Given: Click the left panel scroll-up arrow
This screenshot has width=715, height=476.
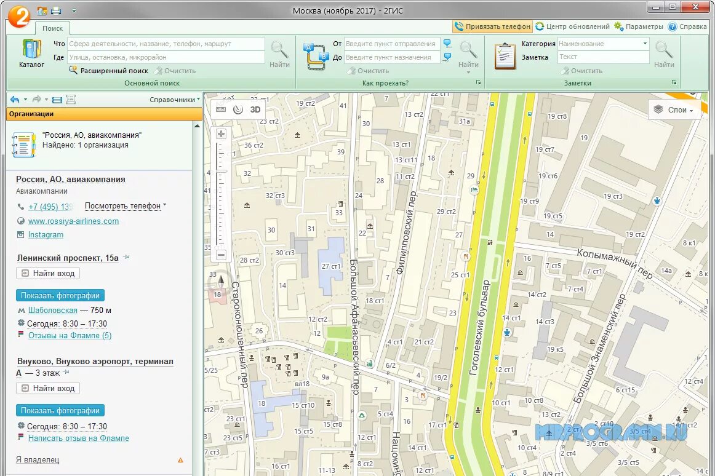Looking at the screenshot, I should click(x=197, y=126).
